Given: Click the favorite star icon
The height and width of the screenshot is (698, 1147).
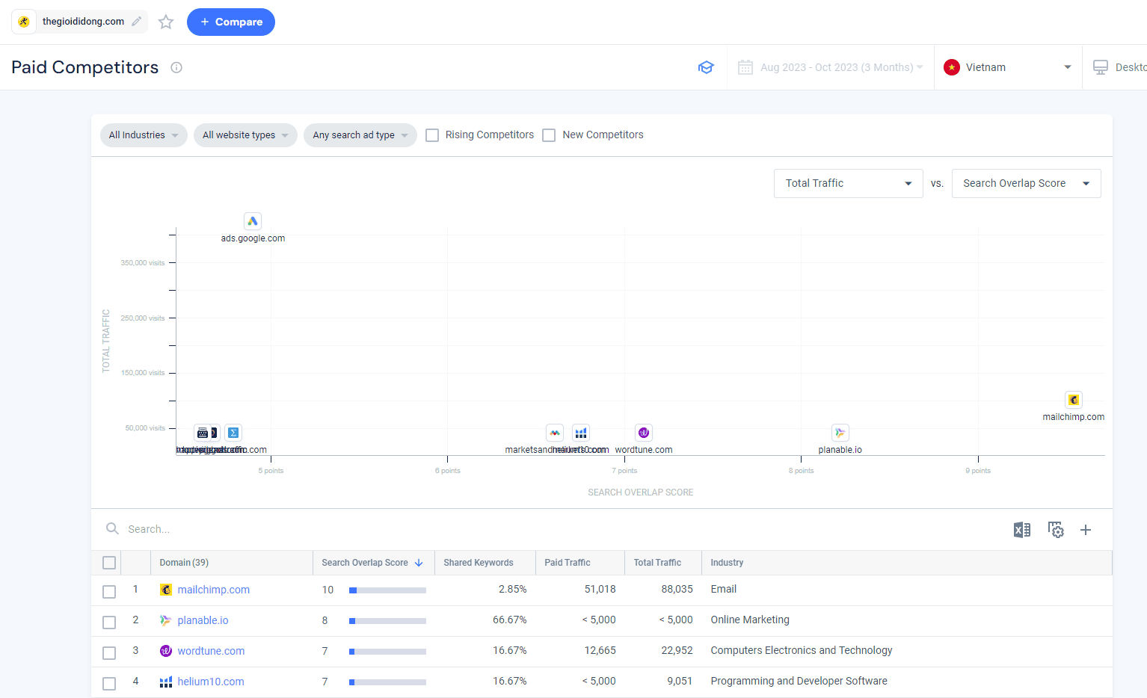Looking at the screenshot, I should pos(166,22).
